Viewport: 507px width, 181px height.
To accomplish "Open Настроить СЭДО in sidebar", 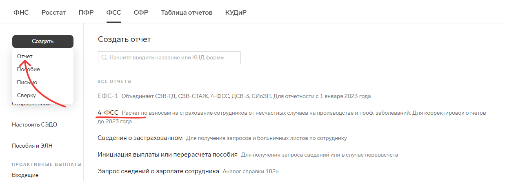I will 35,124.
